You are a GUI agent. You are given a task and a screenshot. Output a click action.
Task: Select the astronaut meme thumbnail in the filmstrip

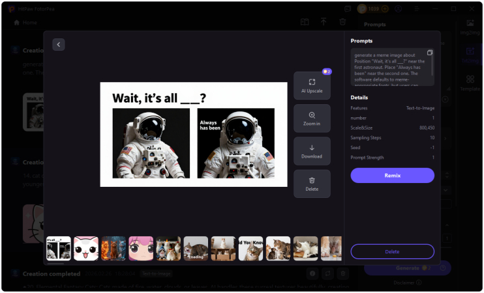59,248
